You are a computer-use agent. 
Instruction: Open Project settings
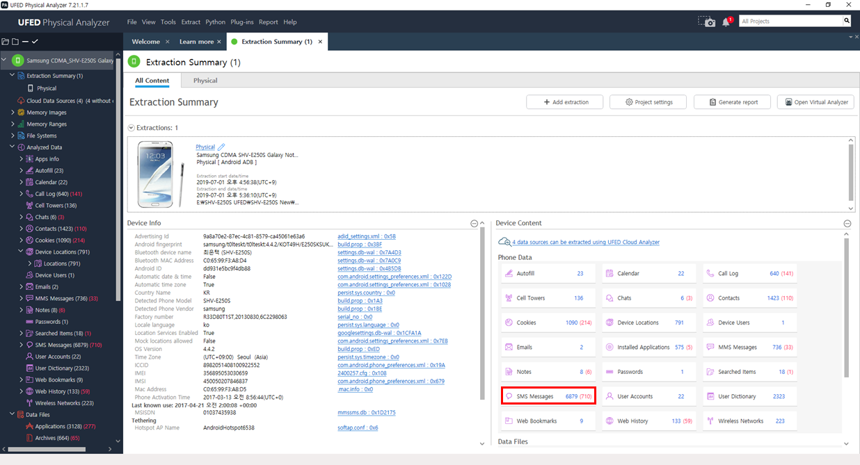point(648,102)
